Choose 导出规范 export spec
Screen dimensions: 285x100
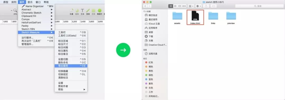(x=71, y=66)
